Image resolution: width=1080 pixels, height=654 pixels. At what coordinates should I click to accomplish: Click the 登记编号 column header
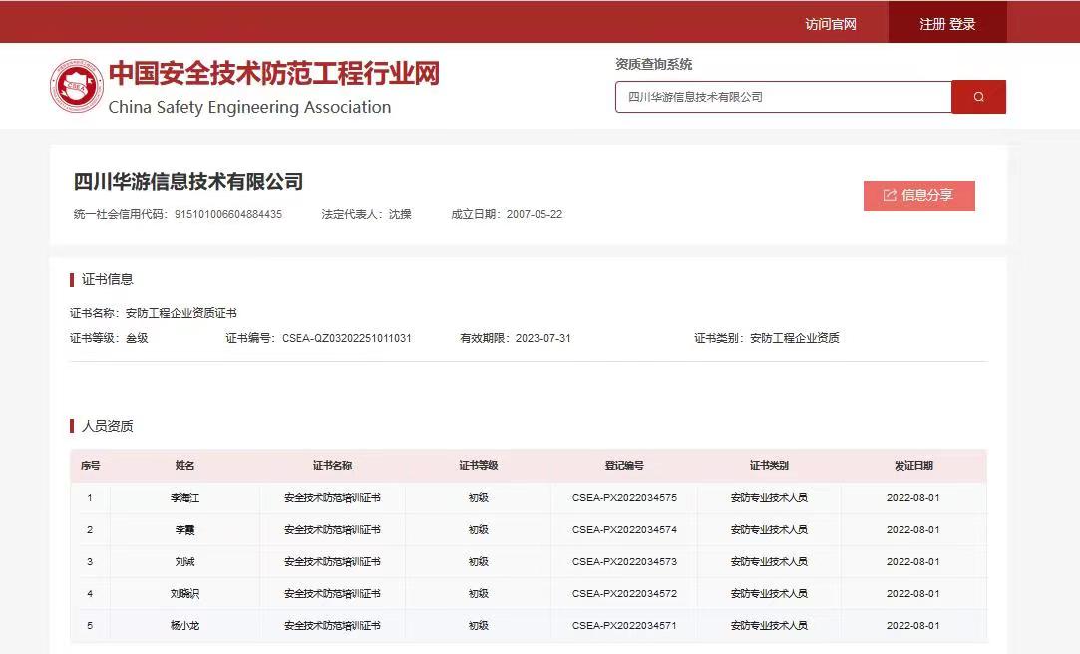pyautogui.click(x=624, y=466)
